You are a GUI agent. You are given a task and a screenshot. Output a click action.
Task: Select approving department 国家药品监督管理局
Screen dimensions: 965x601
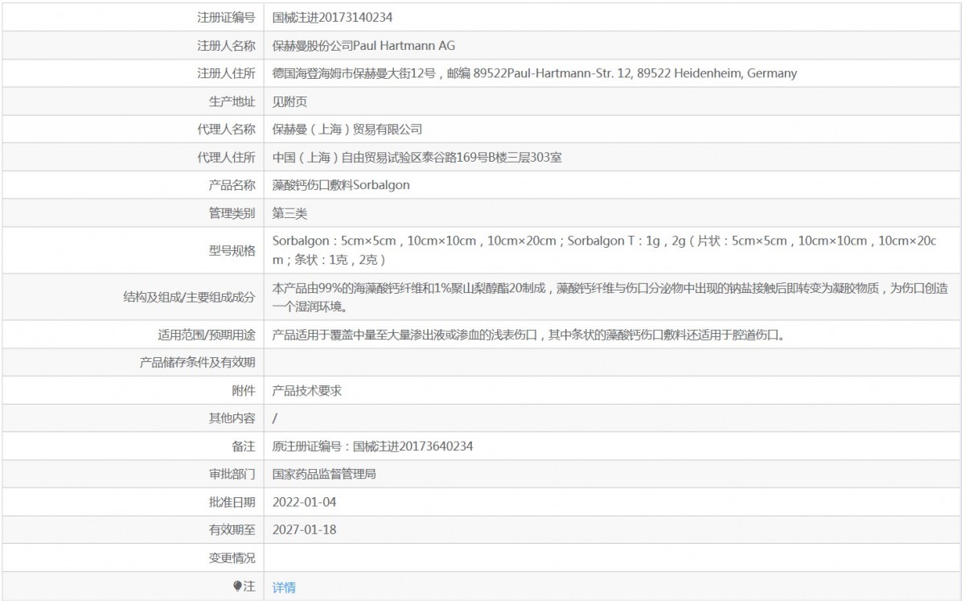tap(325, 475)
